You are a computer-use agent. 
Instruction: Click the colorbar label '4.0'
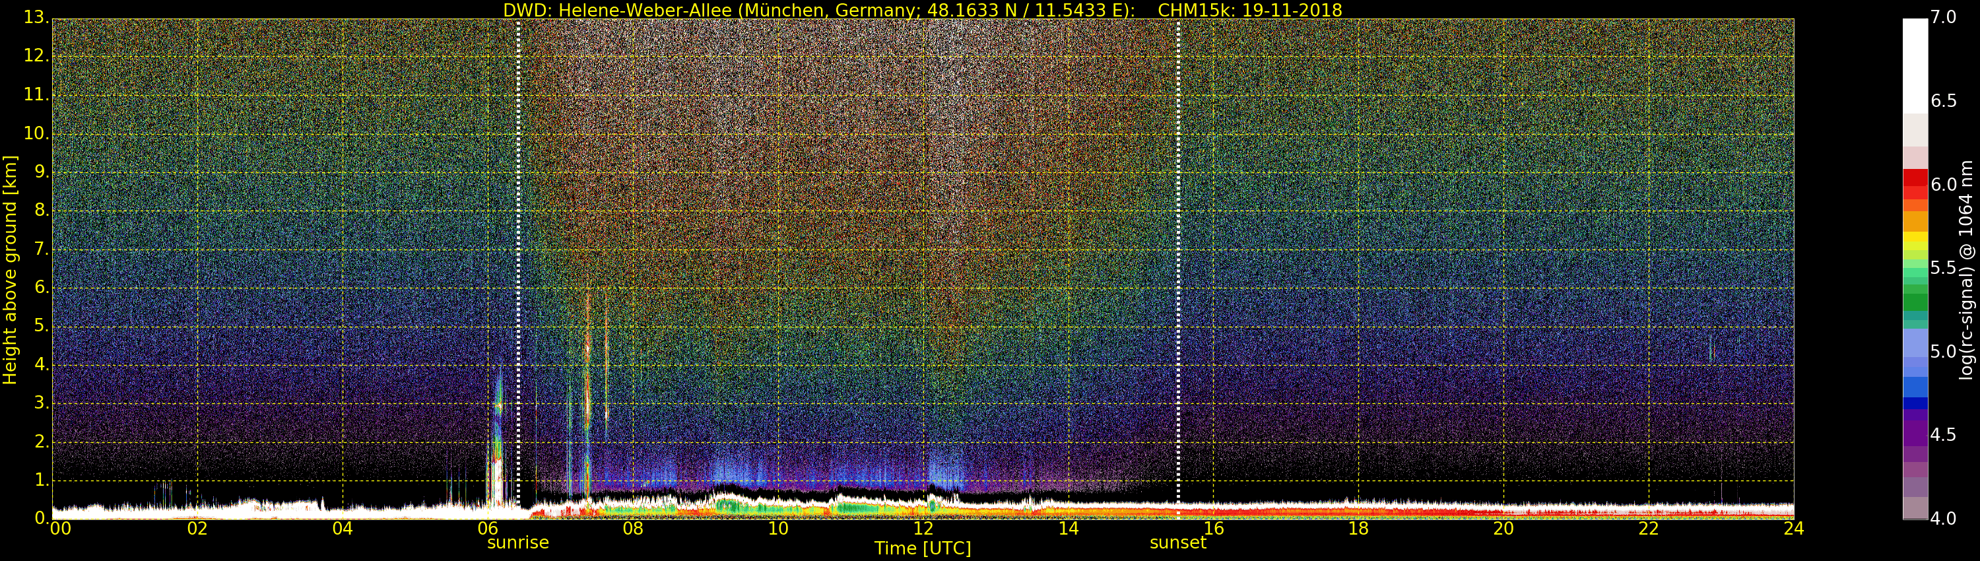coord(1943,519)
